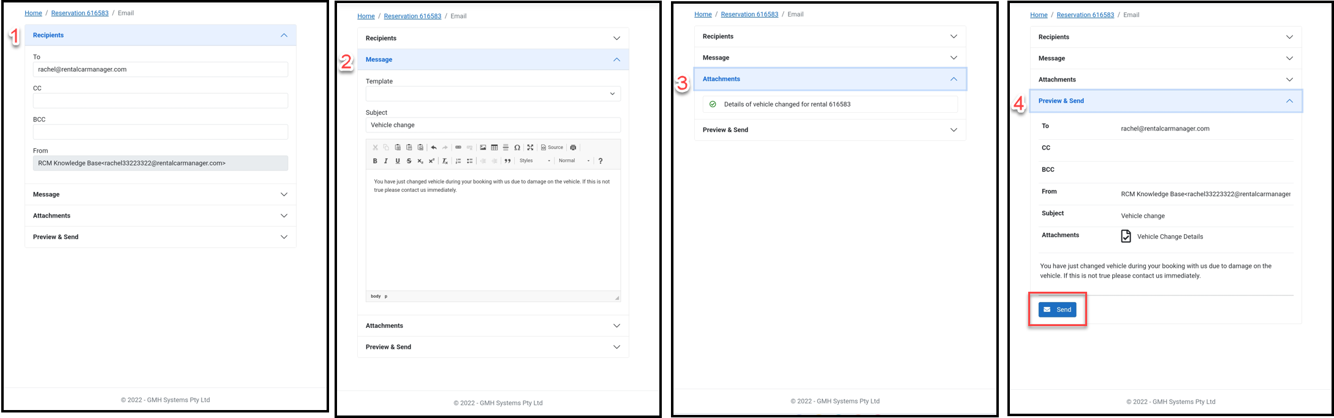Add a block quote from the toolbar

coord(507,161)
